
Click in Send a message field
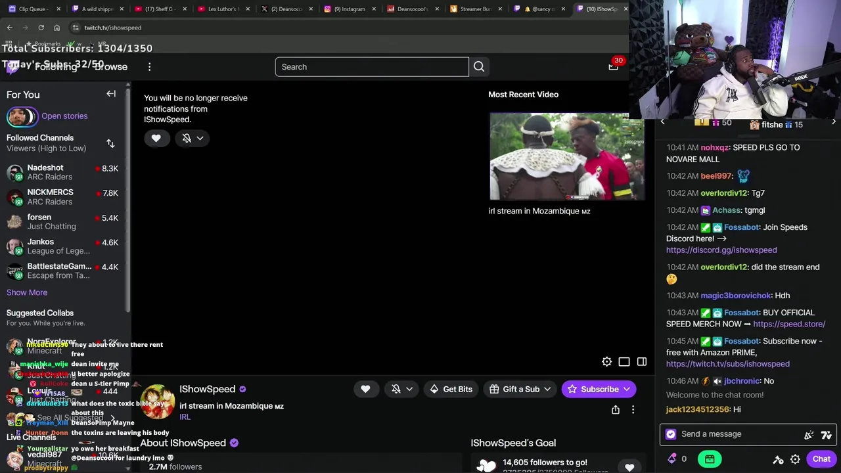(736, 434)
